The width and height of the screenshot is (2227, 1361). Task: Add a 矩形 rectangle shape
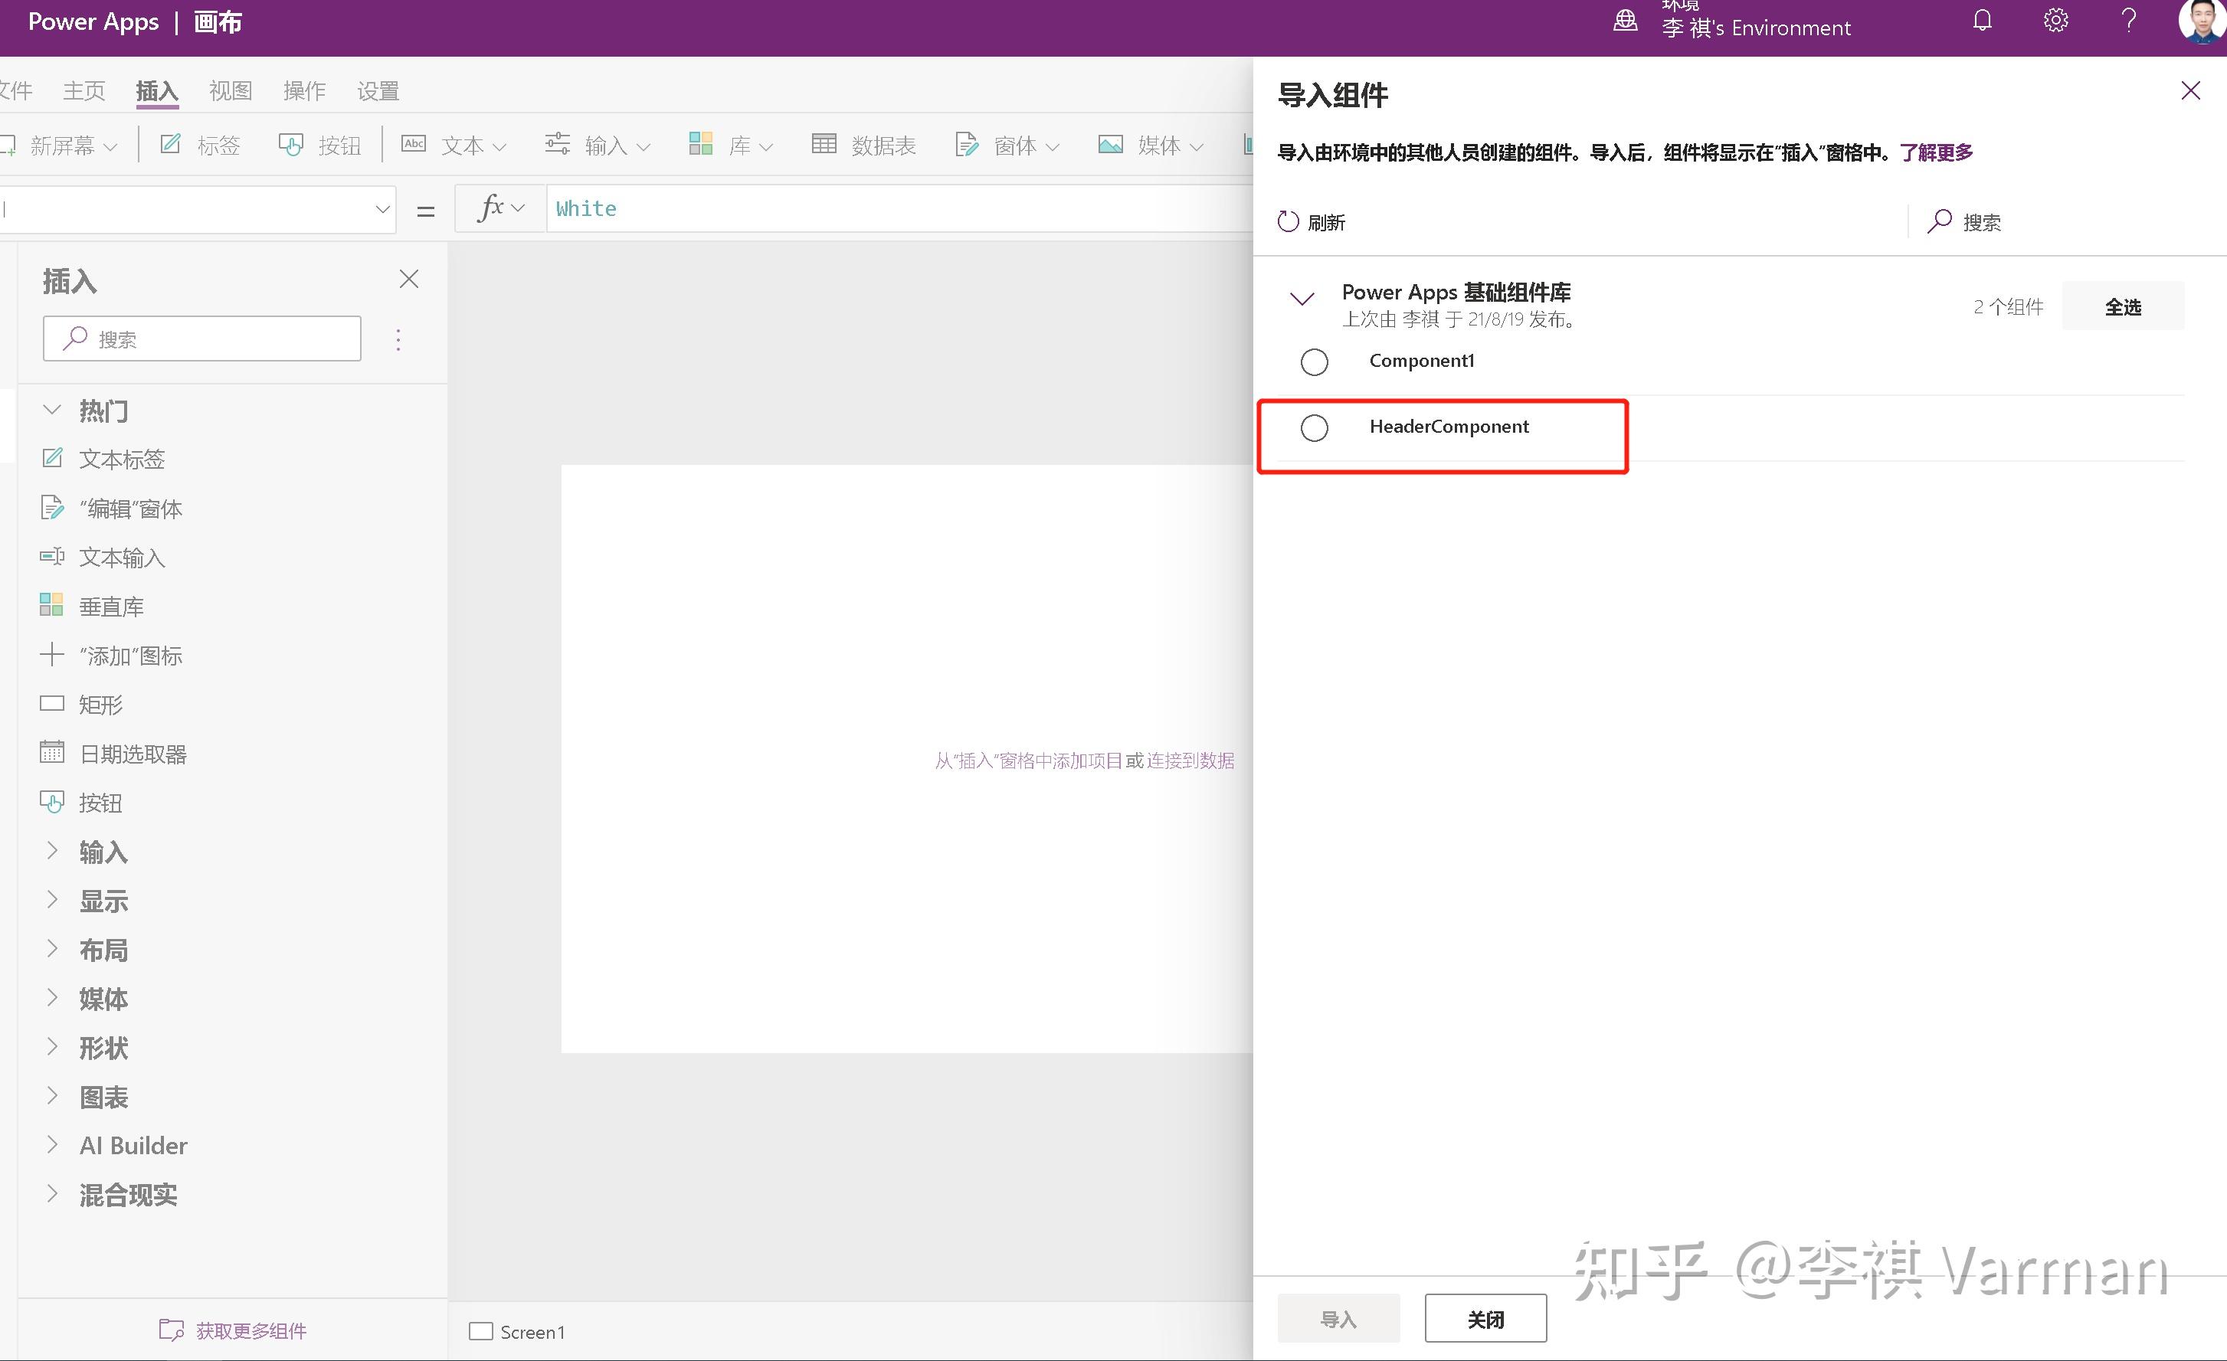tap(100, 704)
